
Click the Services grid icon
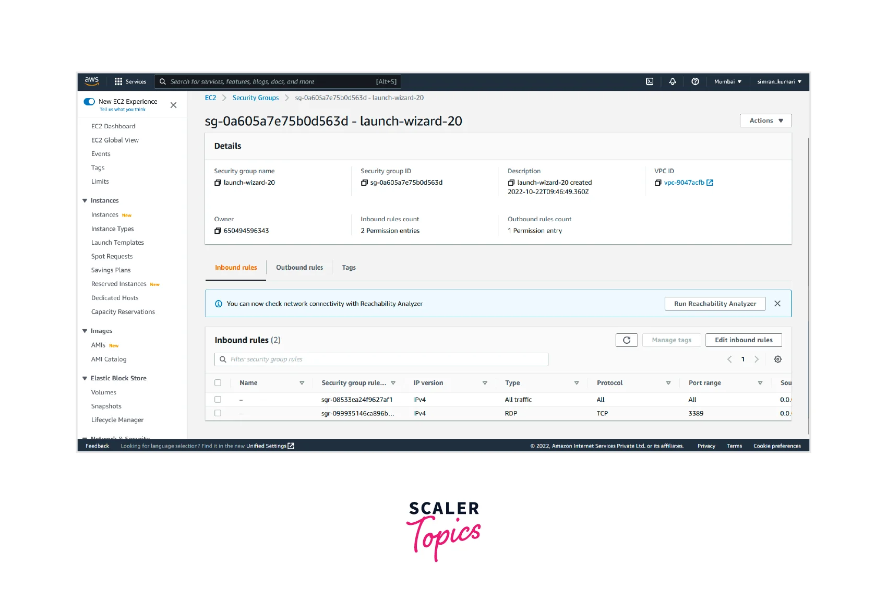click(x=118, y=81)
